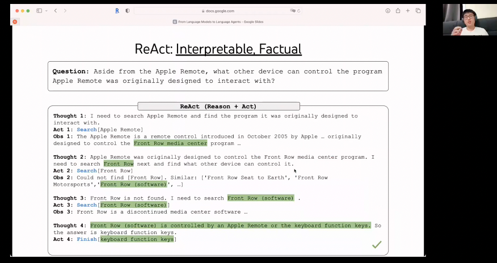Toggle the Safari sidebar button

[39, 11]
